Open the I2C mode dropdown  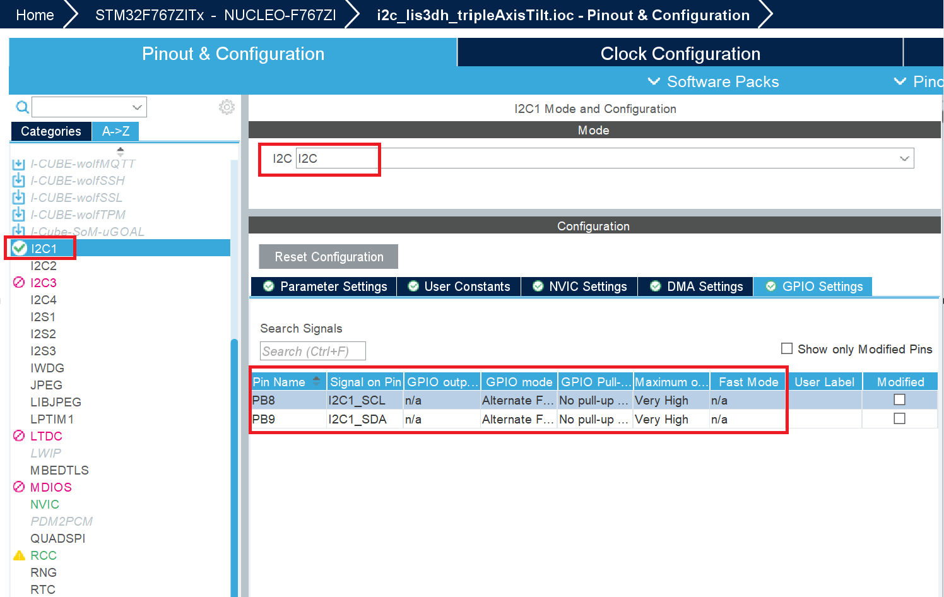pyautogui.click(x=904, y=158)
